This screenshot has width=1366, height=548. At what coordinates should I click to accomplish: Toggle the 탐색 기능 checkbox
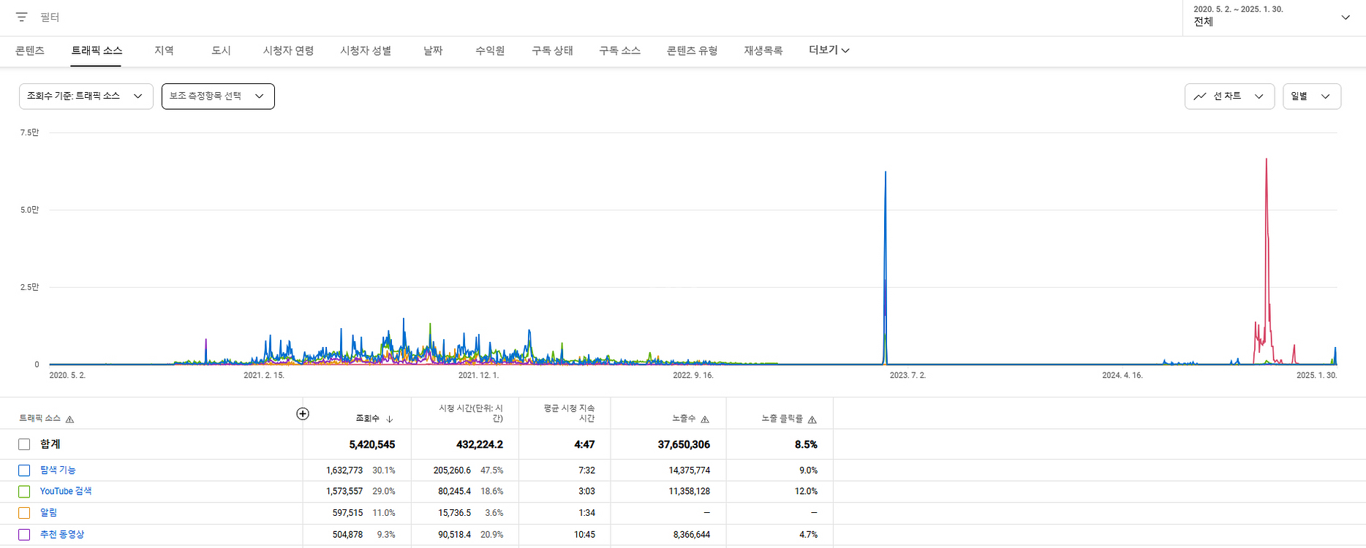tap(24, 471)
